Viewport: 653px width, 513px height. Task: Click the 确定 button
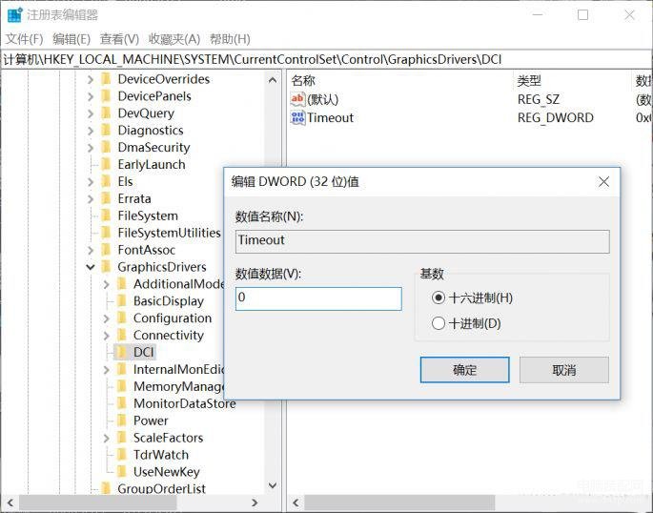click(464, 370)
